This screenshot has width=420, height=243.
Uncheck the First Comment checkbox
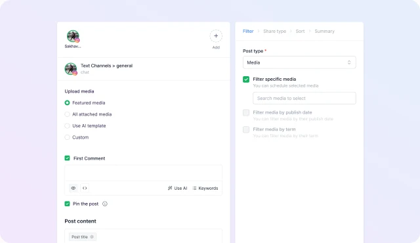tap(67, 158)
